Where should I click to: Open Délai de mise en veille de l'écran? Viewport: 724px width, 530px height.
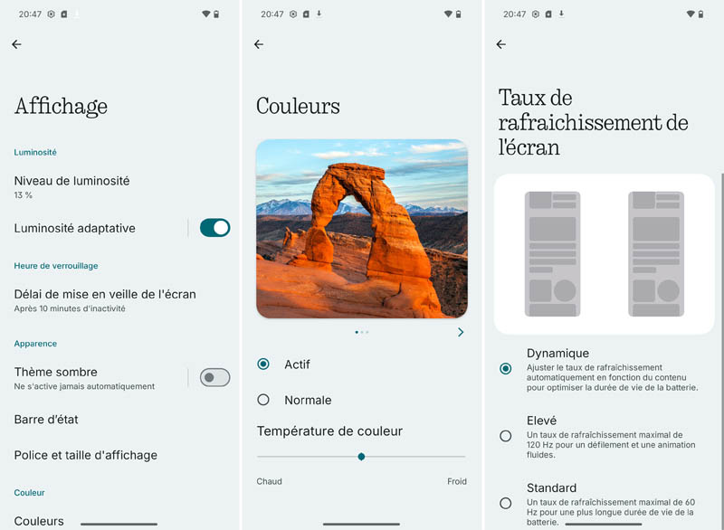click(104, 299)
